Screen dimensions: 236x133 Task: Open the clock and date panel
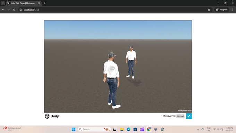coord(229,130)
